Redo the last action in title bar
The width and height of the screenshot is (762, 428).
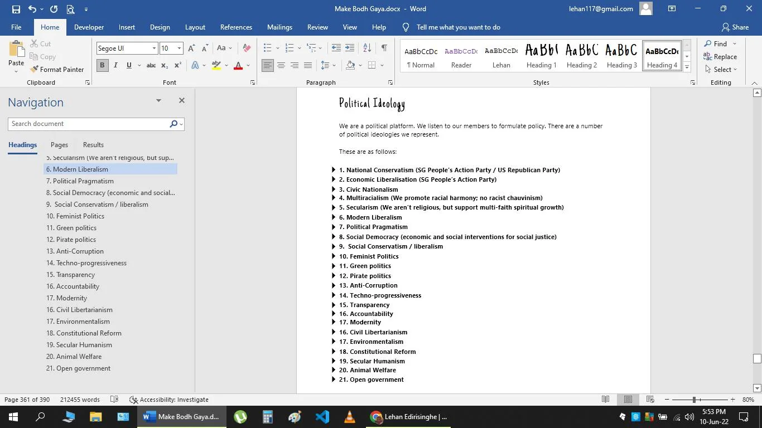point(54,9)
